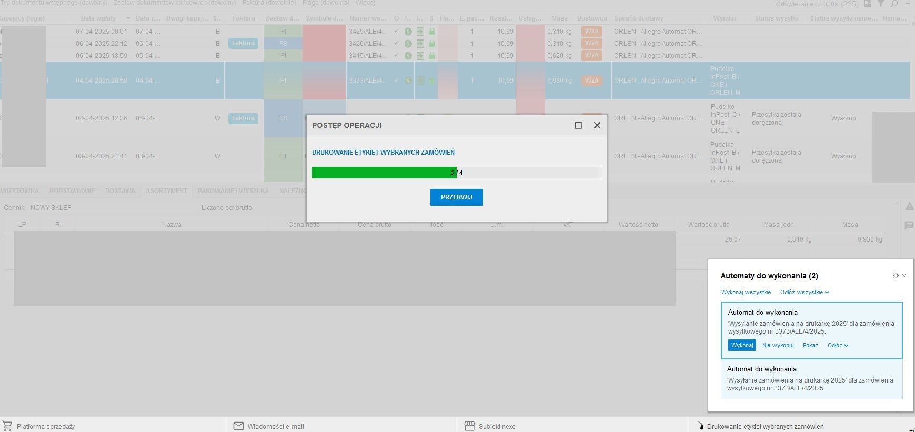Click the filter funnel icon above the table
This screenshot has height=432, width=915.
pyautogui.click(x=881, y=4)
